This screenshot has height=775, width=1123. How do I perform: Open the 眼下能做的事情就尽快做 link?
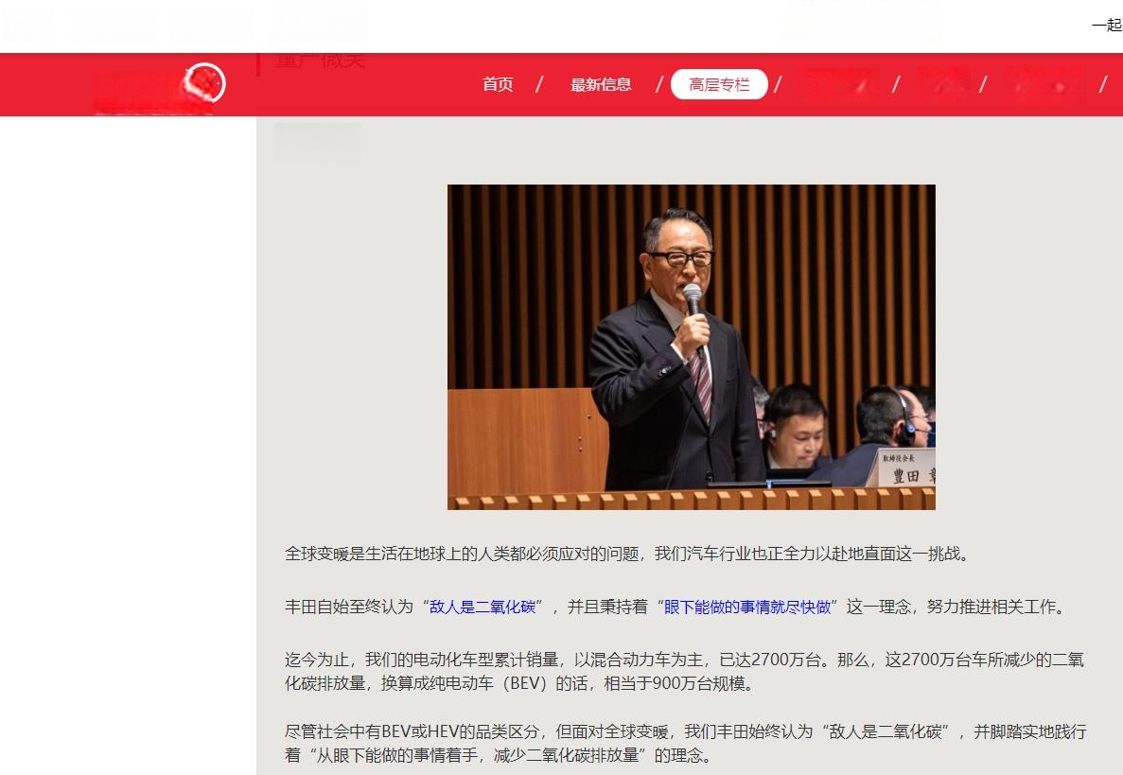747,607
